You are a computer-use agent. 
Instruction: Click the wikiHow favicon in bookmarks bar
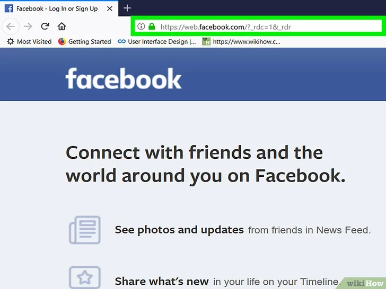(206, 41)
